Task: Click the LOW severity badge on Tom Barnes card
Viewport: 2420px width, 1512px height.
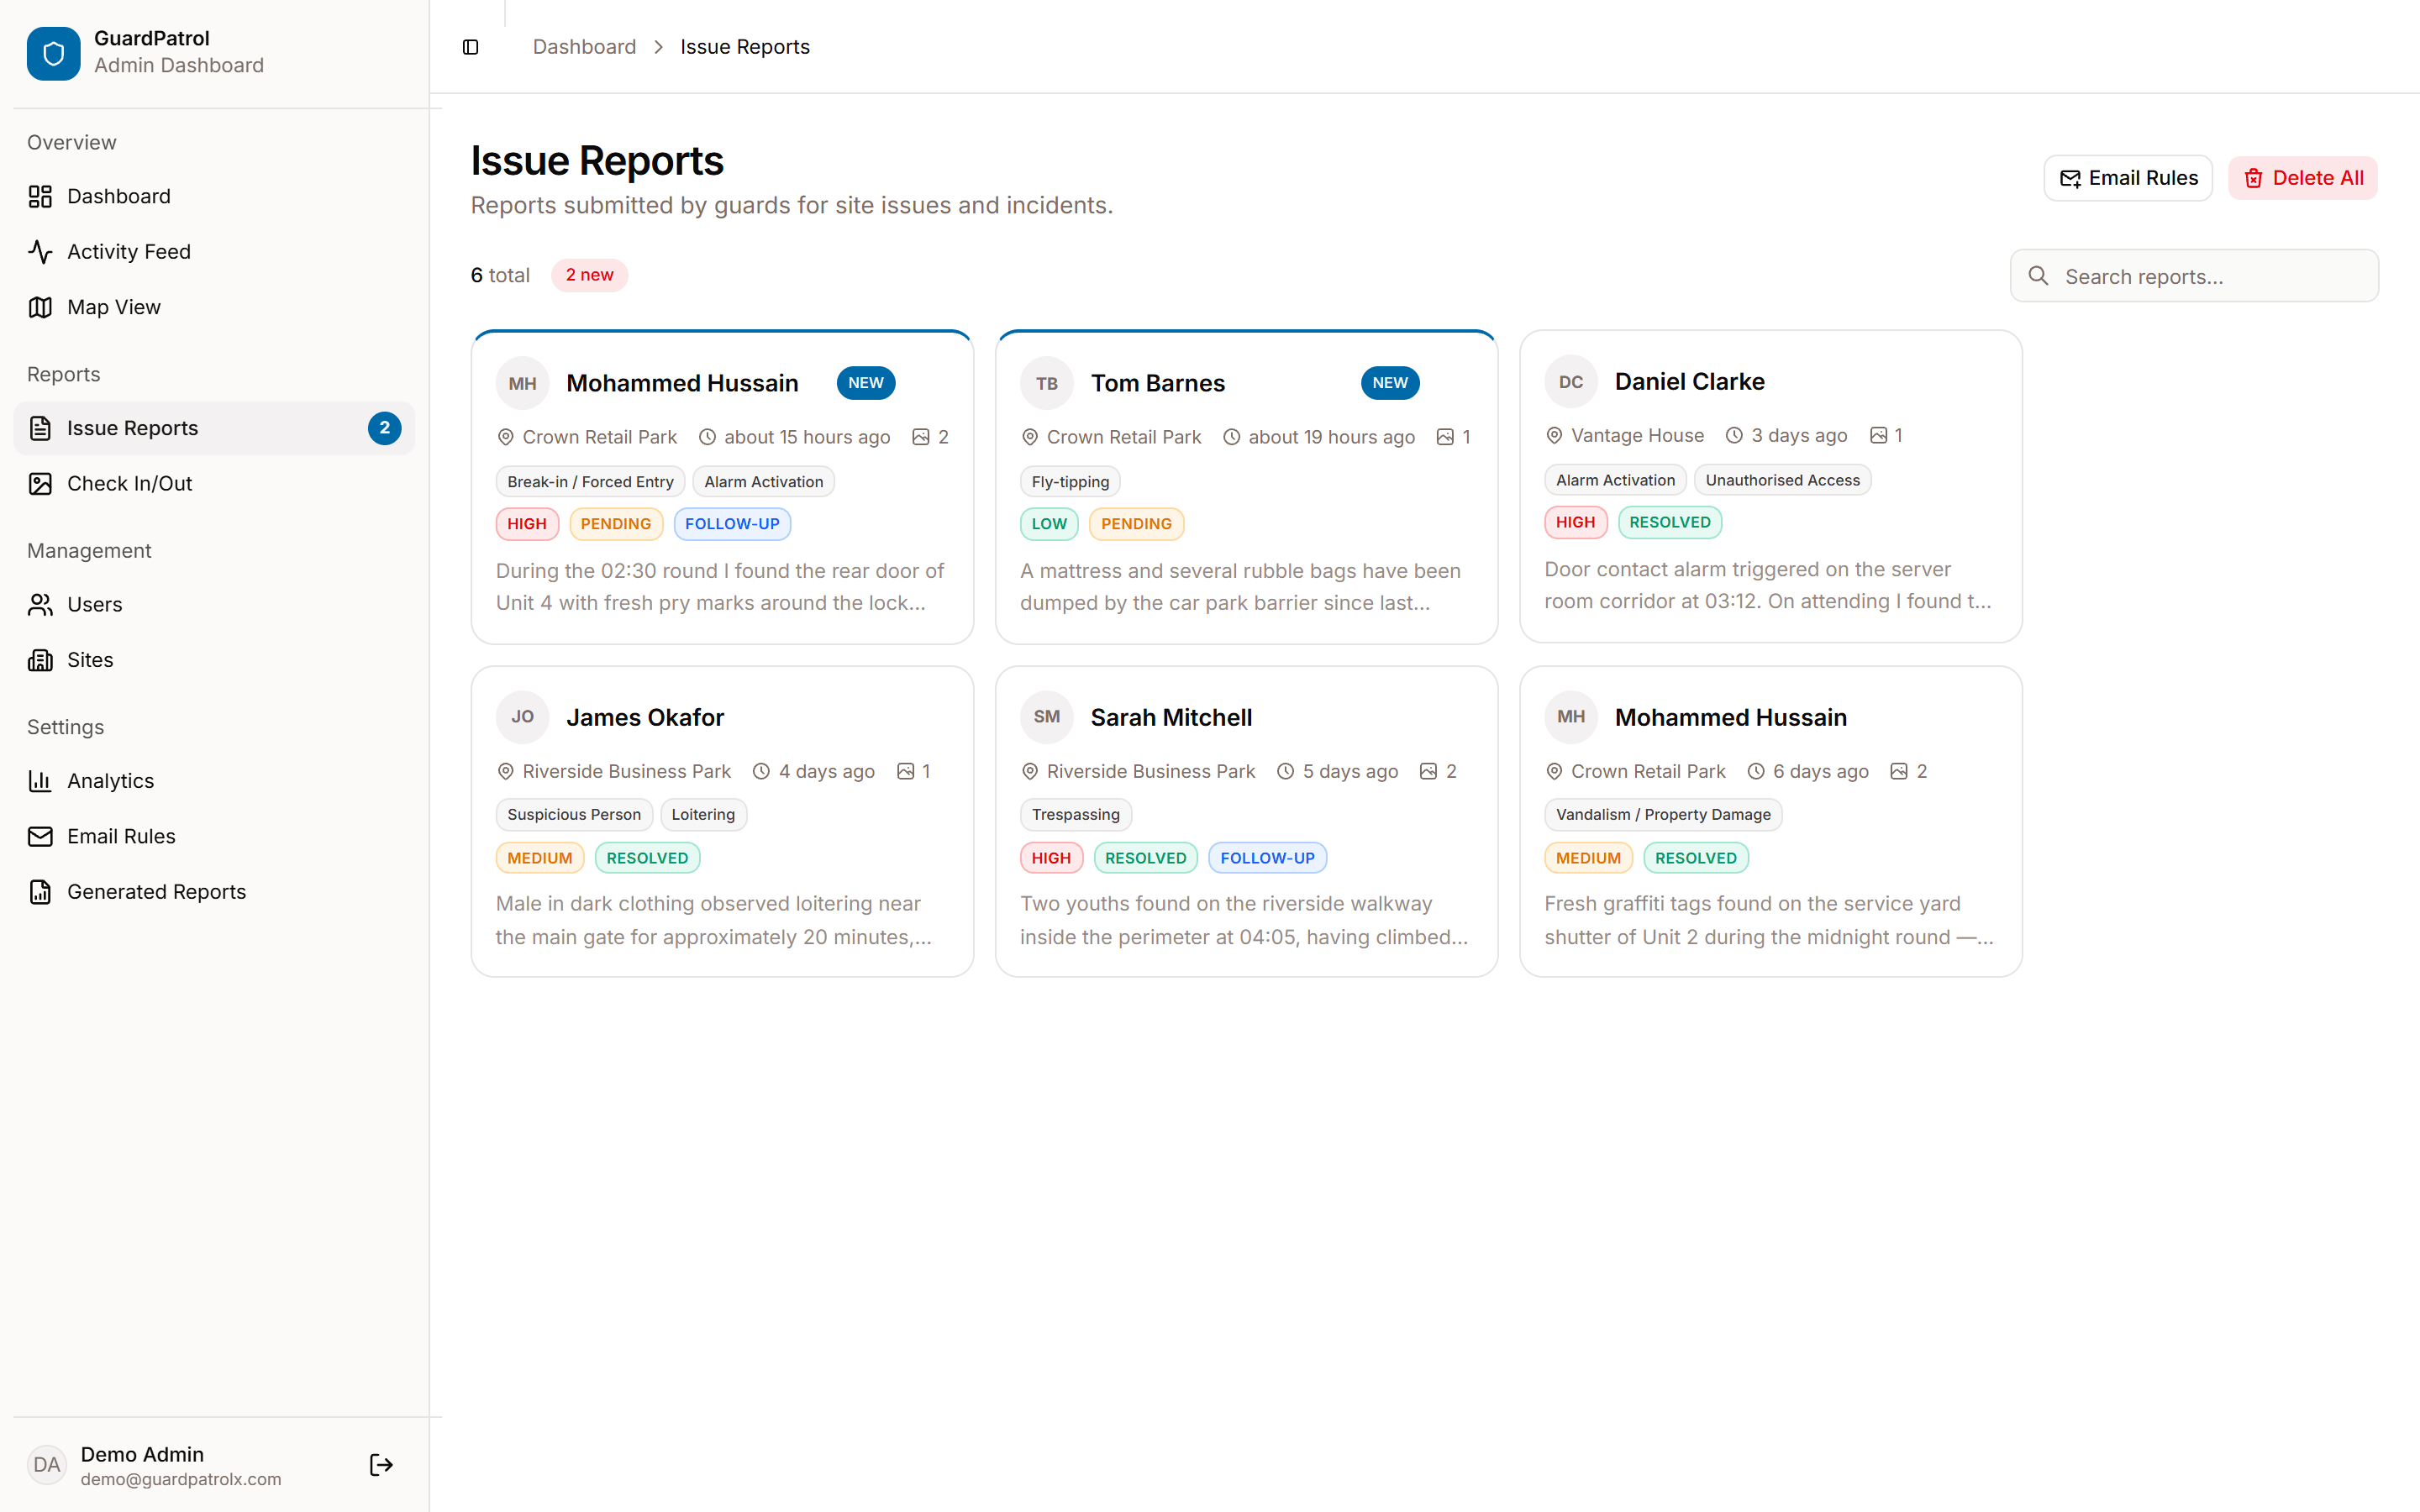Action: click(1049, 524)
